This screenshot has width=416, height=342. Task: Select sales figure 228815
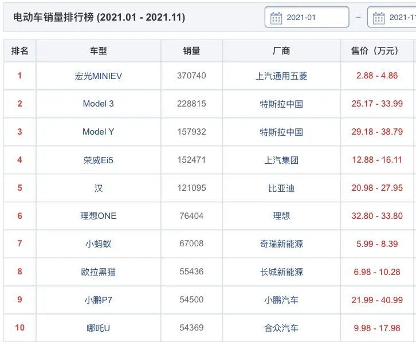click(191, 104)
